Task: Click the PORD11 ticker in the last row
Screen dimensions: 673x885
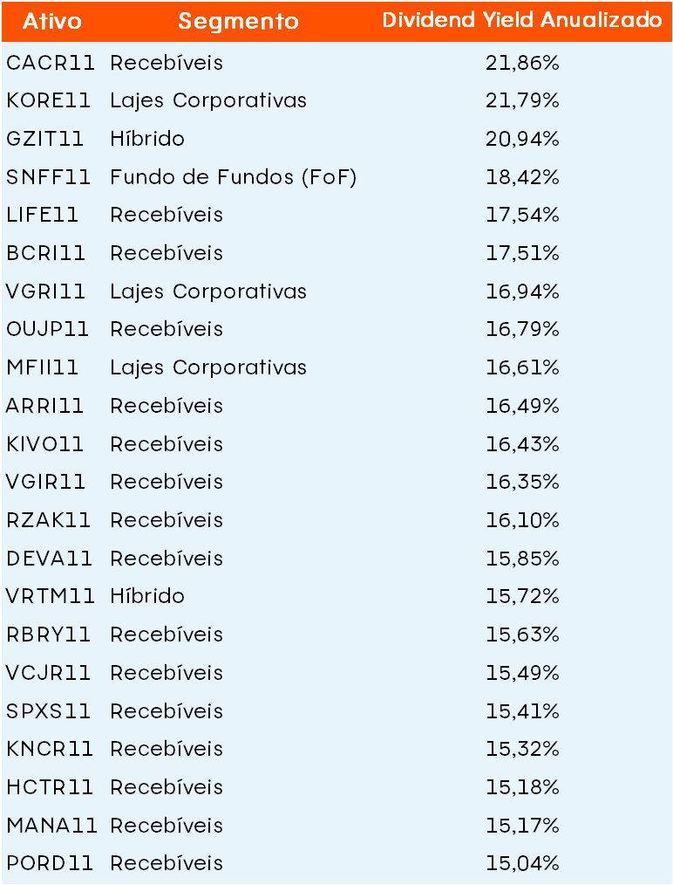Action: click(49, 863)
